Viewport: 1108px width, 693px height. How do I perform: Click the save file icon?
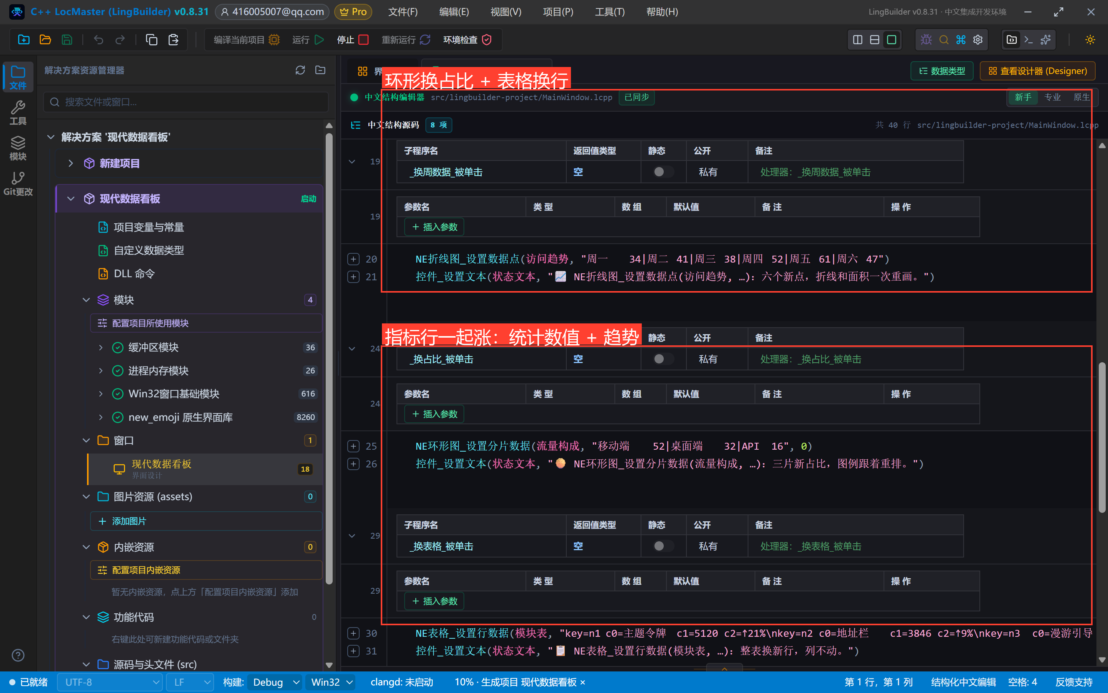(67, 40)
